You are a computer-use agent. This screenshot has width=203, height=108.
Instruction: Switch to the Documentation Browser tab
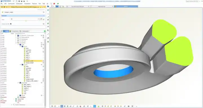click(78, 6)
